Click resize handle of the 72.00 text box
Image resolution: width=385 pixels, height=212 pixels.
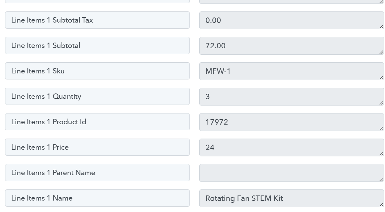(x=381, y=52)
